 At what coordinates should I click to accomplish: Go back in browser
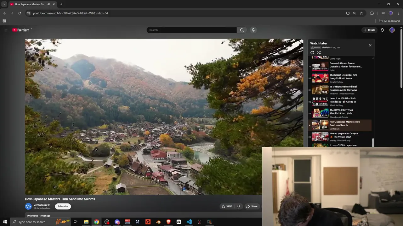tap(4, 13)
